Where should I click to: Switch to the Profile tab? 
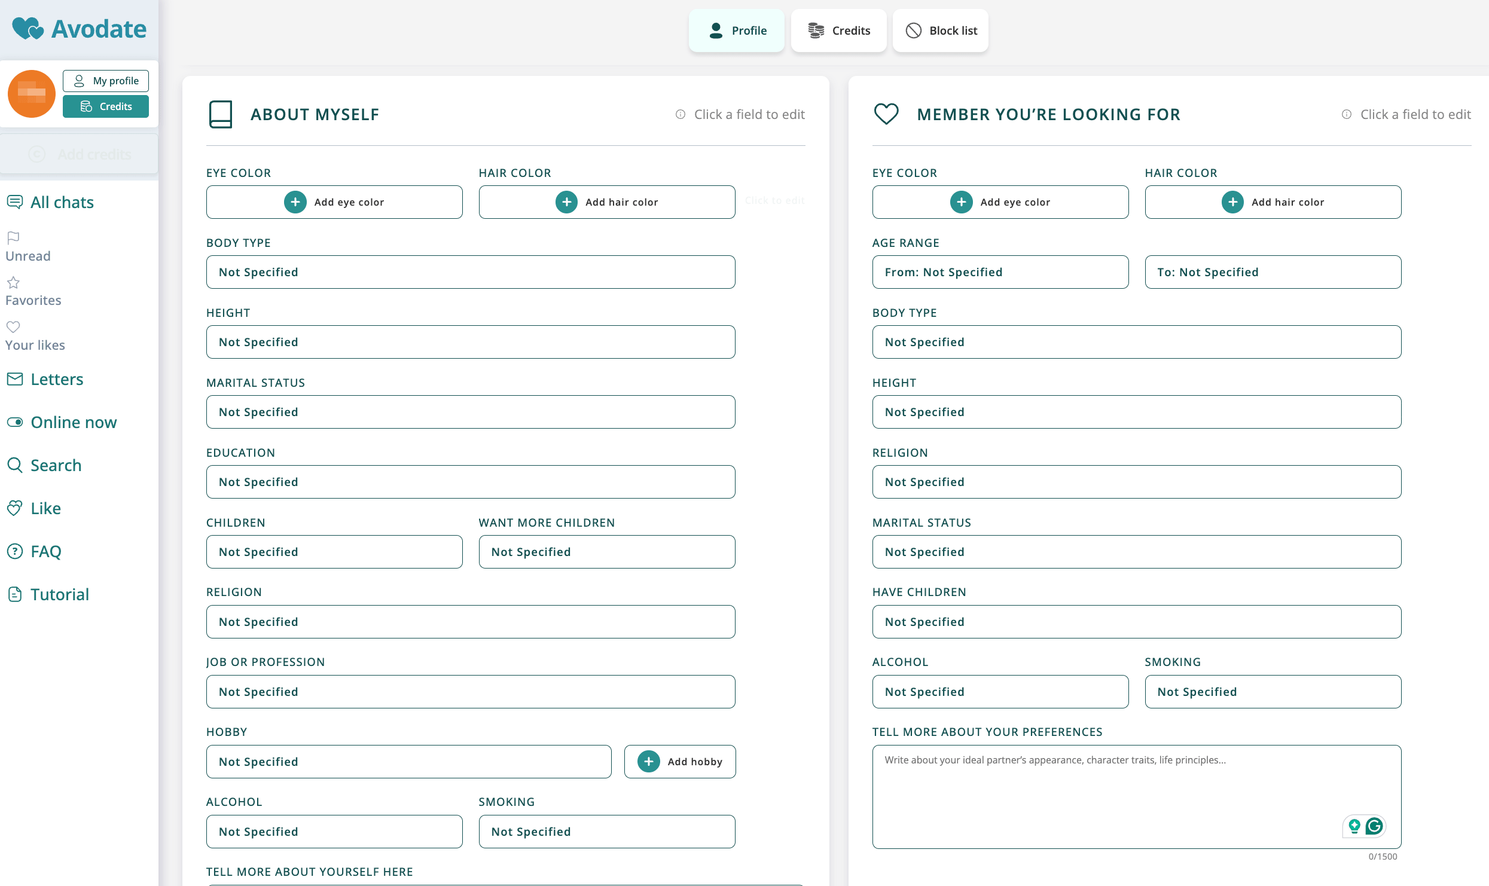pos(737,30)
